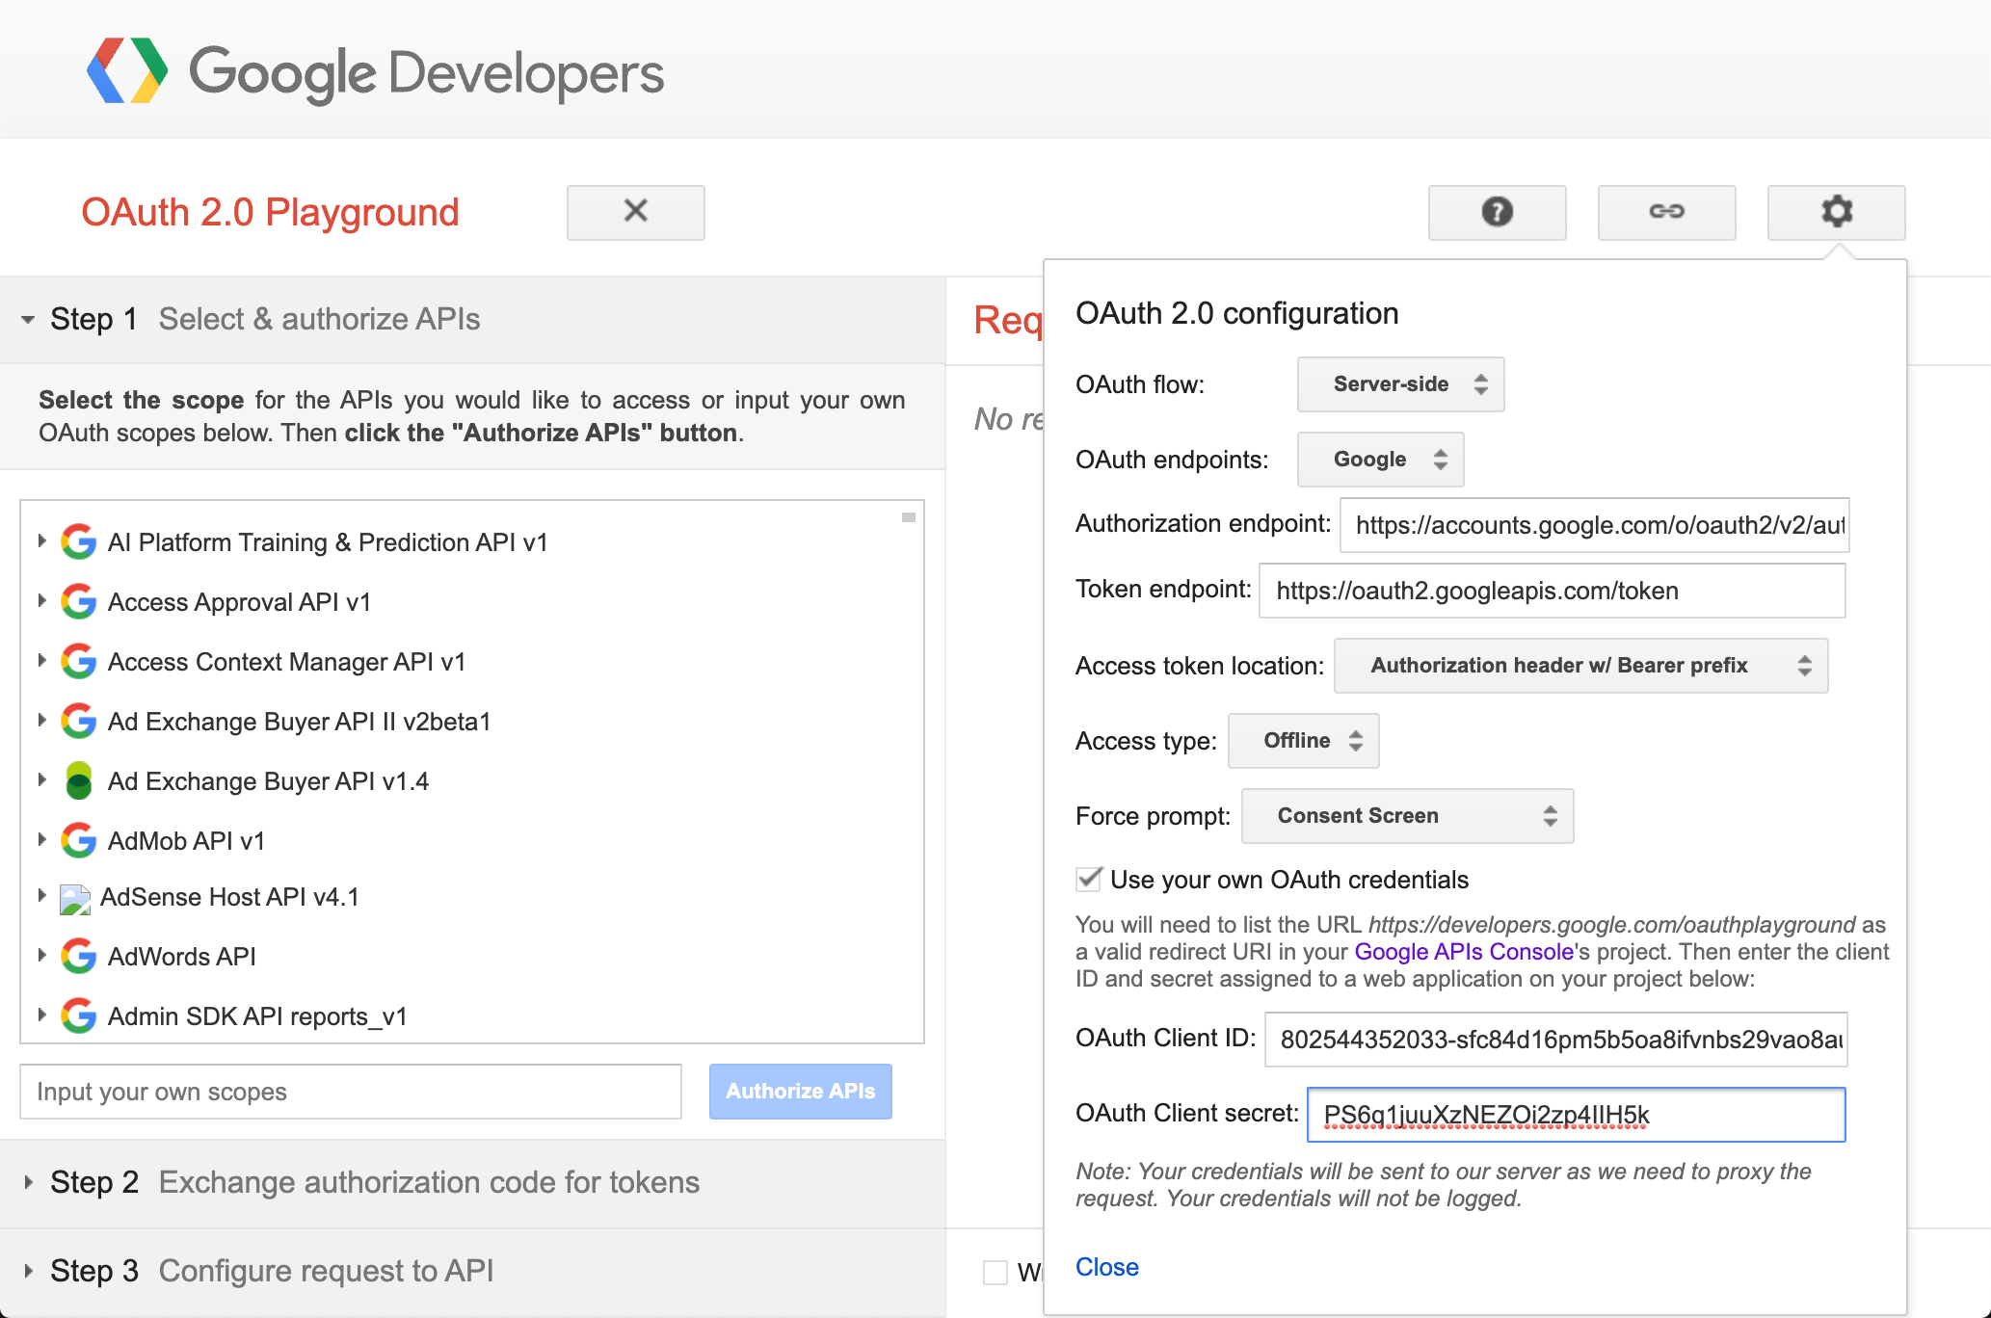Select Ad Exchange Buyer API II v2beta1 label
Image resolution: width=1991 pixels, height=1318 pixels.
300,722
